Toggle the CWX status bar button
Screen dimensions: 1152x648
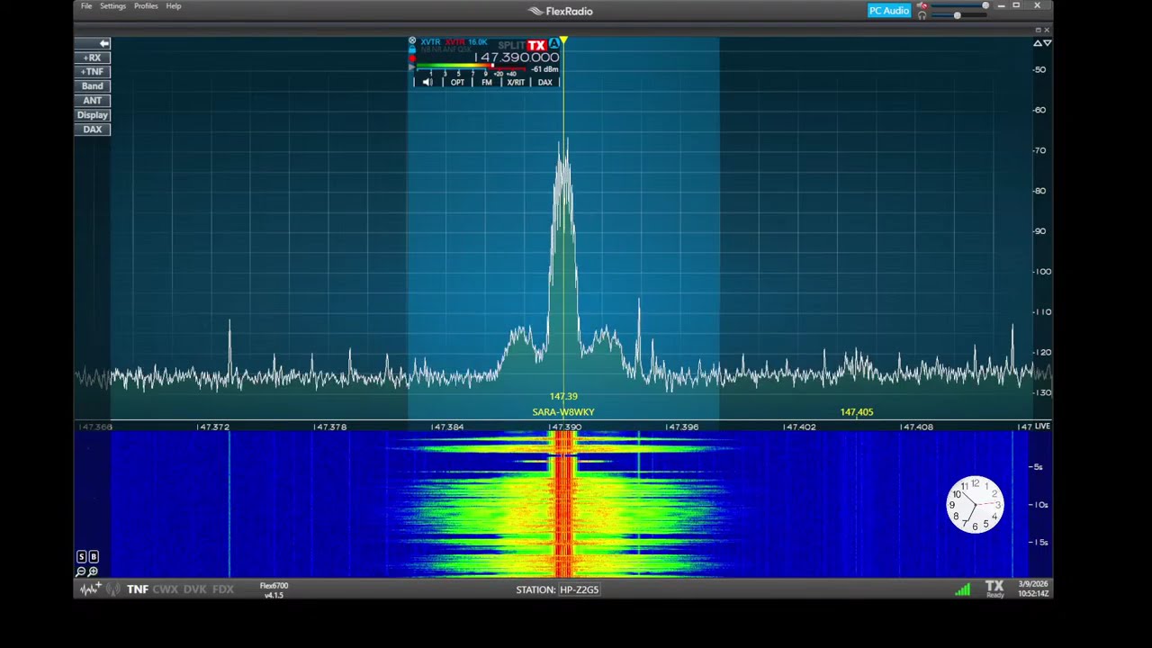[x=166, y=589]
